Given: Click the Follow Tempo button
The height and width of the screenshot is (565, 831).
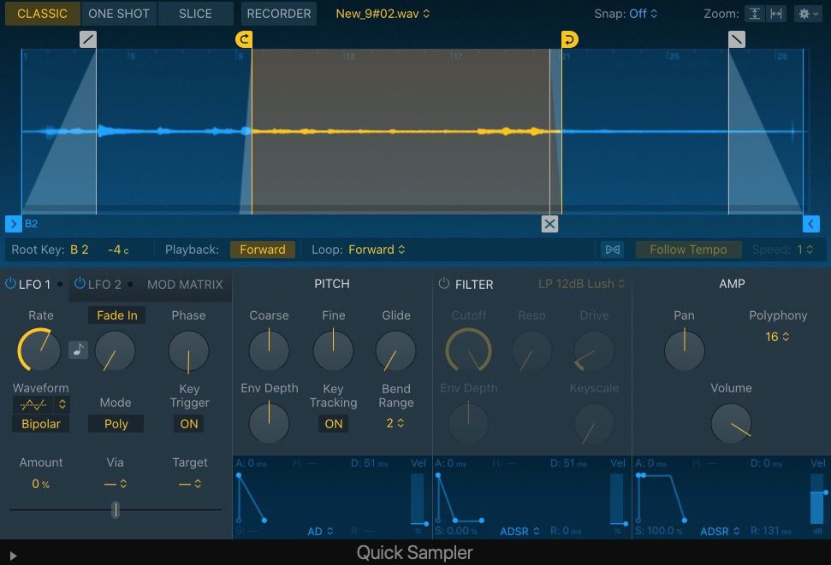Looking at the screenshot, I should 688,250.
